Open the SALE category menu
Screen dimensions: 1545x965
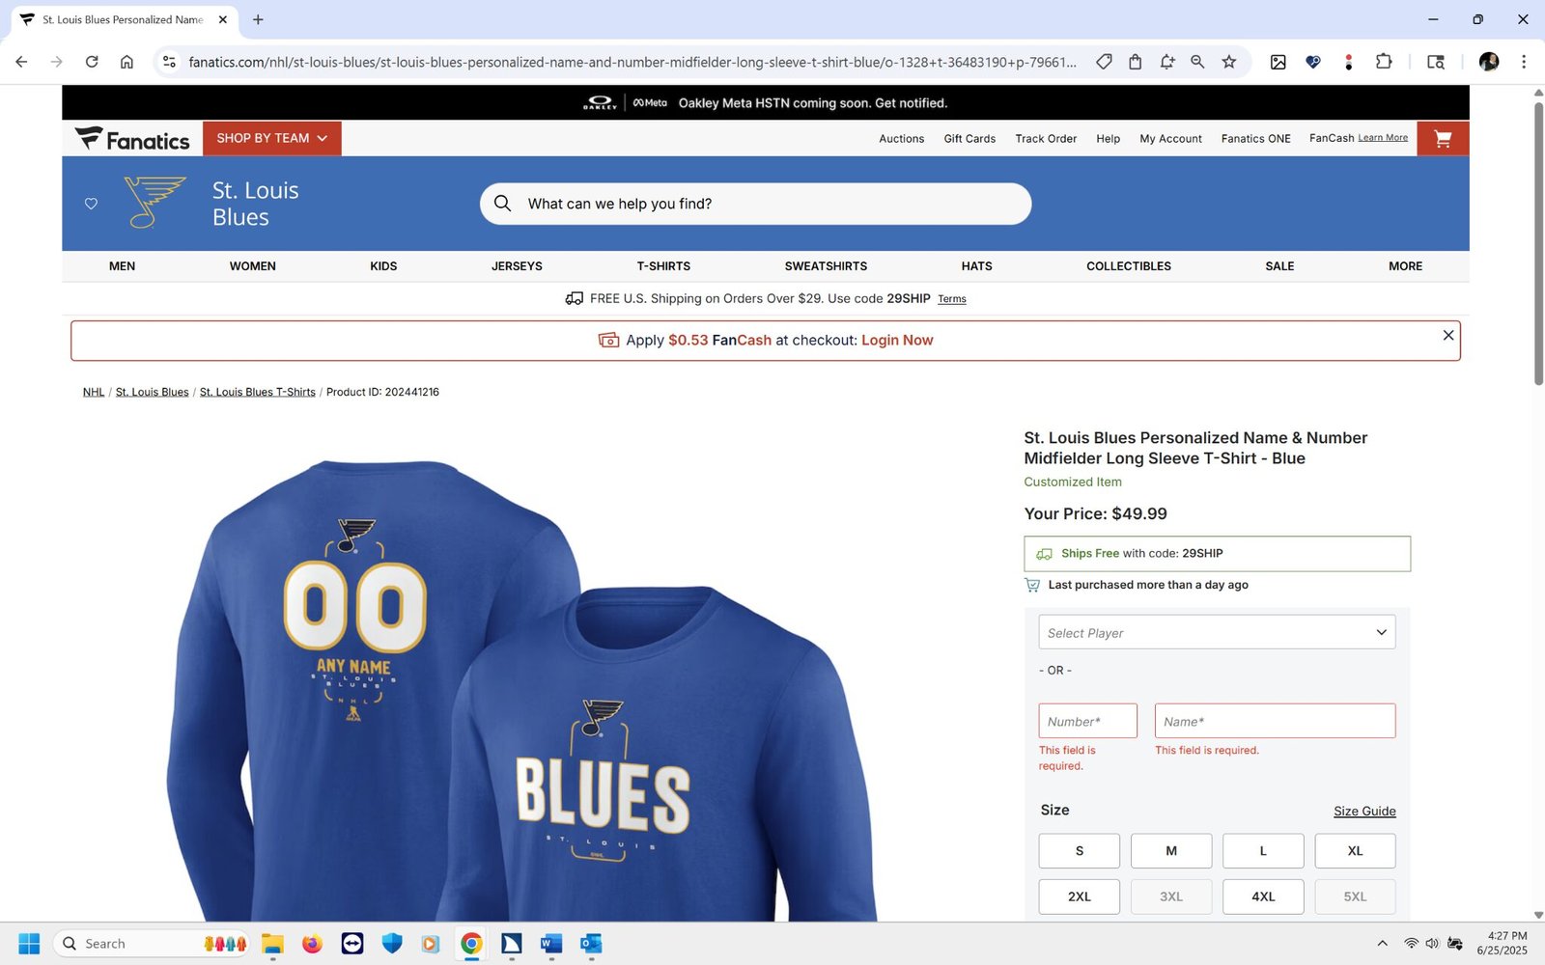(x=1279, y=266)
